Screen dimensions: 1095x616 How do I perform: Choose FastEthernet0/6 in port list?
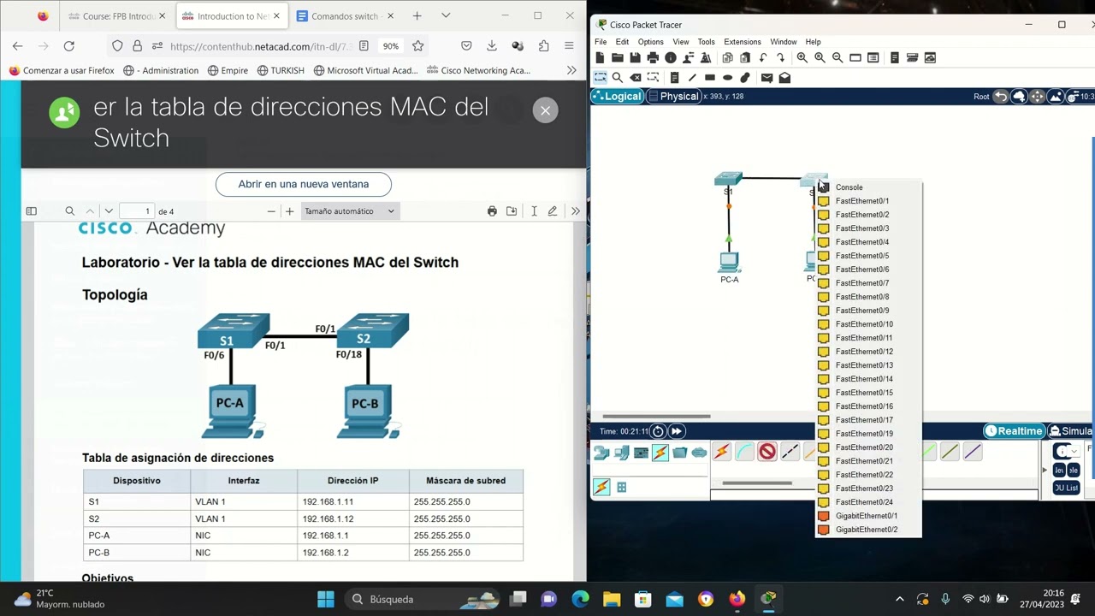[868, 269]
